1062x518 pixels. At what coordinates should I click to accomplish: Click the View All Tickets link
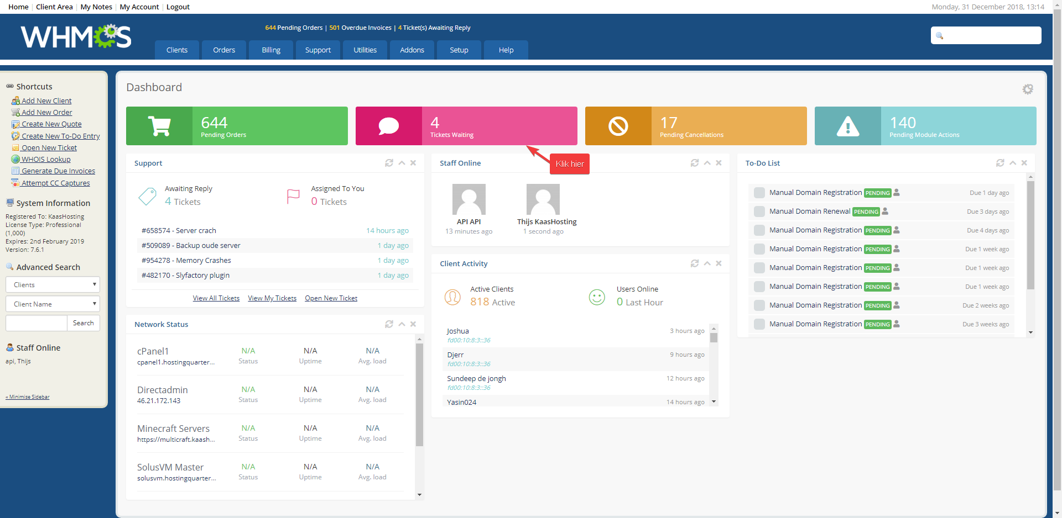(x=216, y=298)
